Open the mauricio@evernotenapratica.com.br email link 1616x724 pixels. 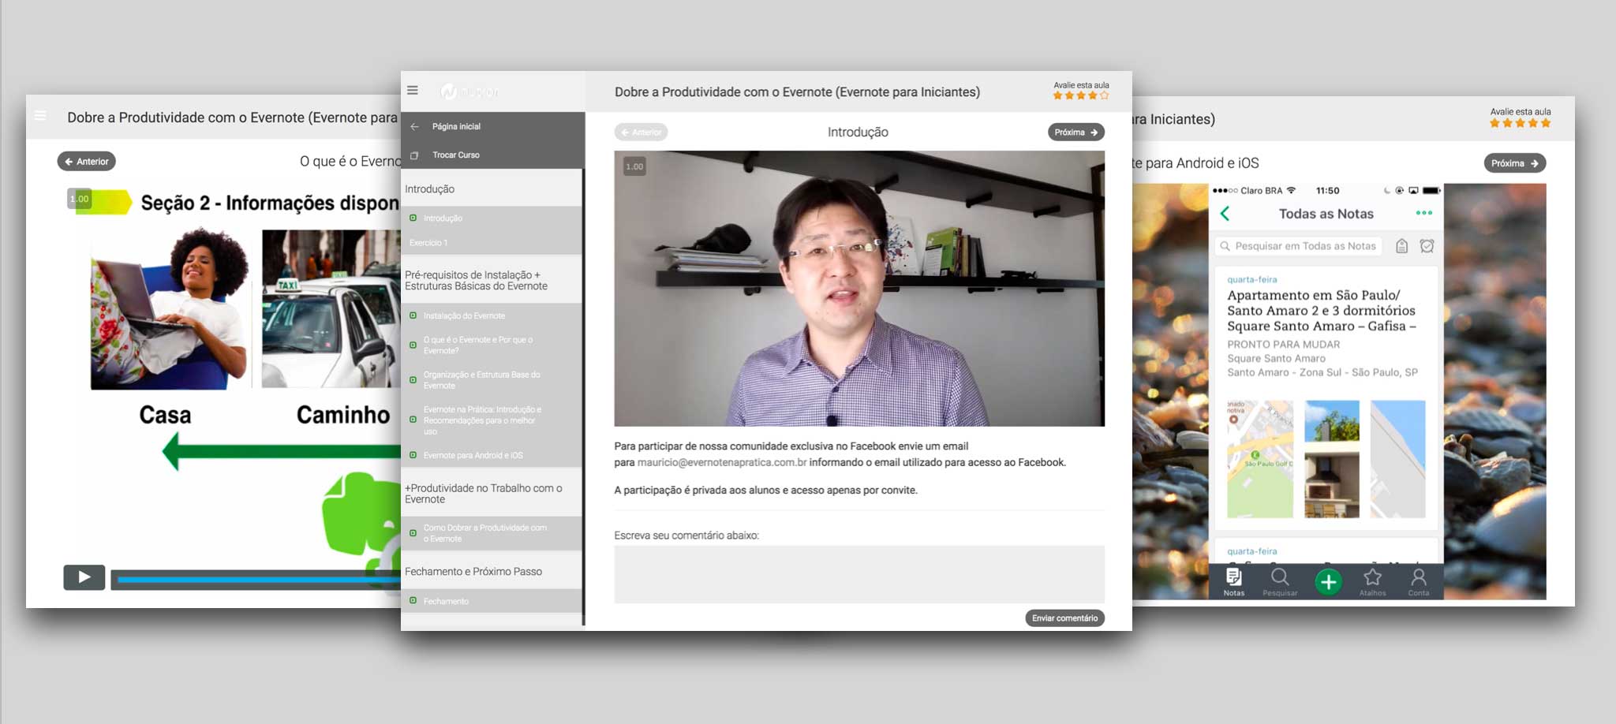point(722,463)
